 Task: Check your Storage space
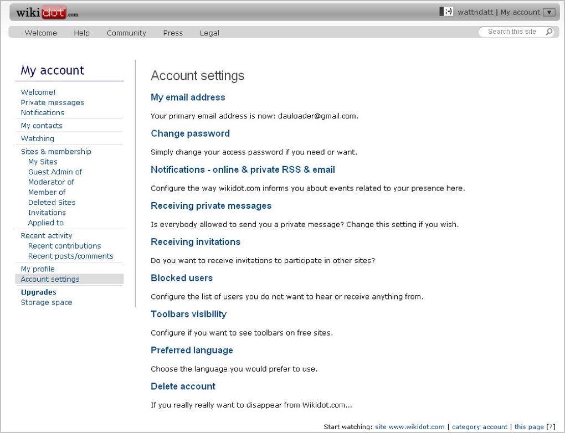pos(47,302)
